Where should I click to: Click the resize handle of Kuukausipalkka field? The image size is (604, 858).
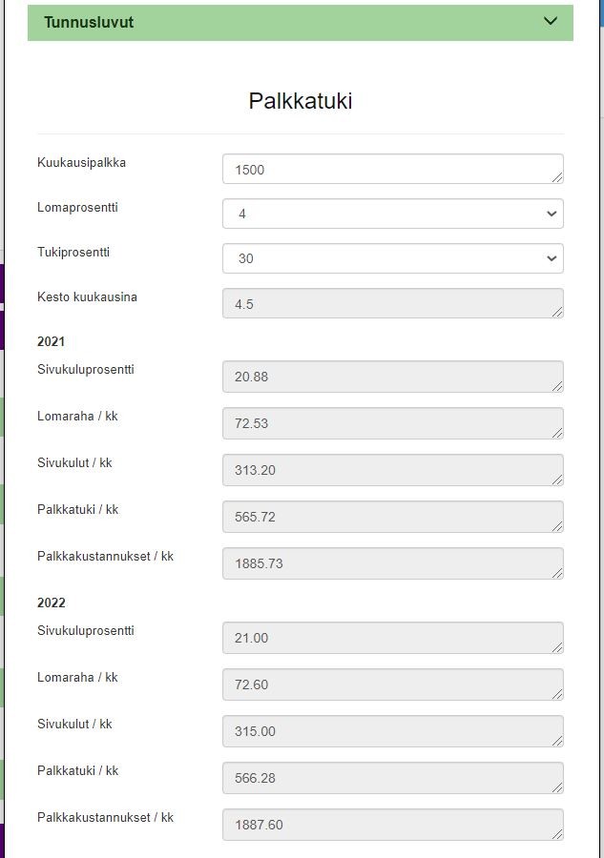pyautogui.click(x=557, y=177)
